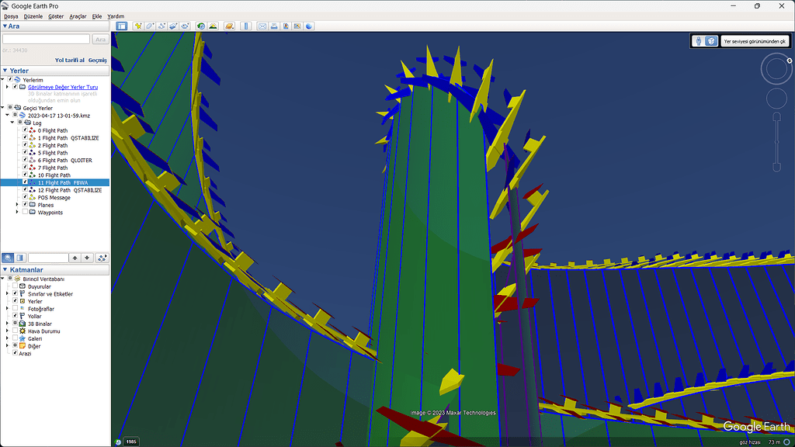This screenshot has width=795, height=447.
Task: Collapse the Katmanlar panel header
Action: pyautogui.click(x=5, y=269)
